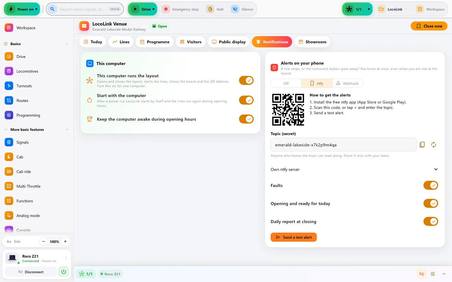Scan the ntfy QR code image
This screenshot has height=282, width=452.
coord(288,109)
